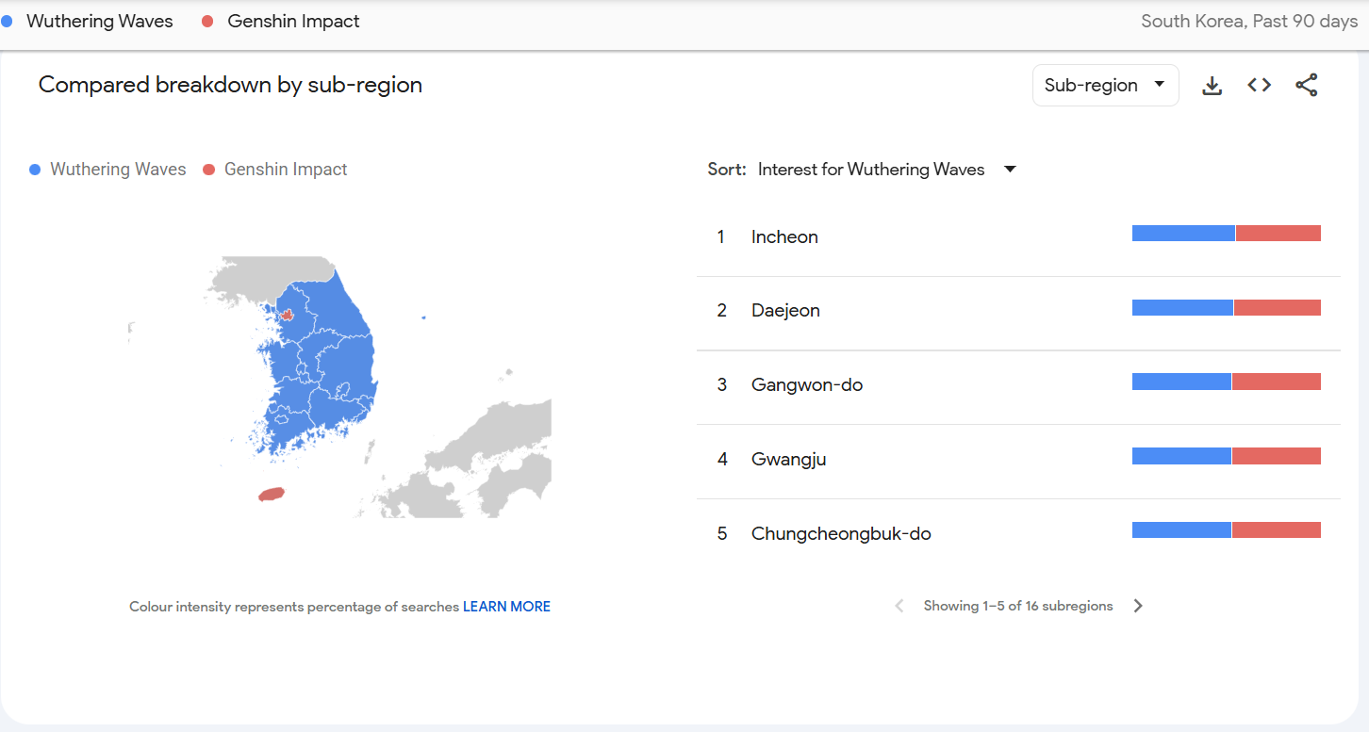
Task: Click Gangwon-do's red Genshin Impact bar
Action: pos(1277,382)
